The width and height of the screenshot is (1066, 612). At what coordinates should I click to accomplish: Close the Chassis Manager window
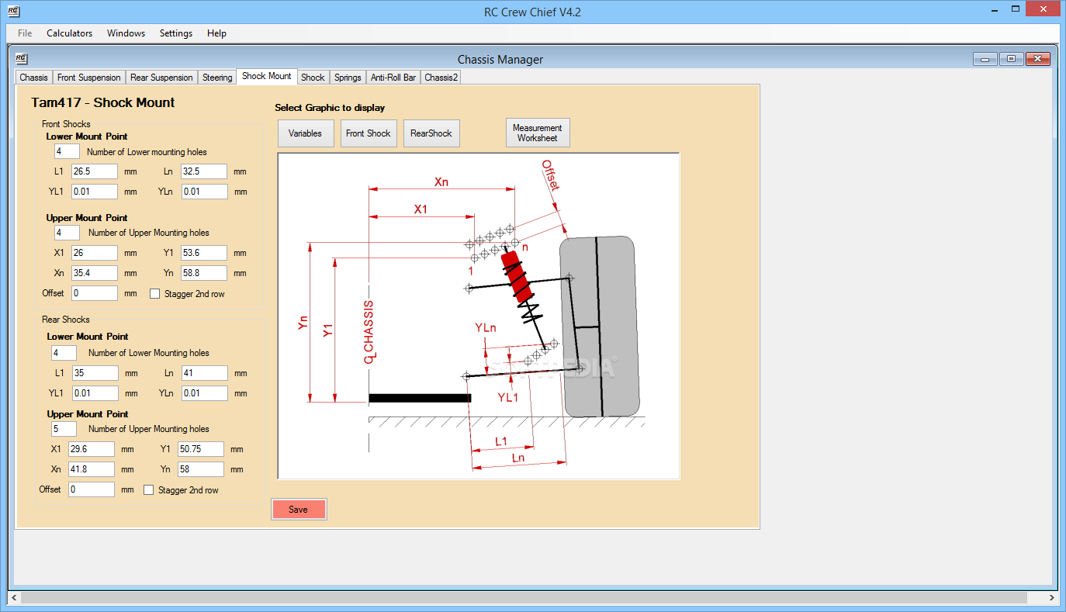[x=1037, y=59]
